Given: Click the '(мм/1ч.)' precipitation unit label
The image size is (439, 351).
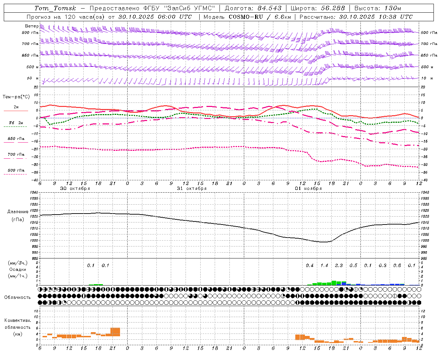Looking at the screenshot, I should pyautogui.click(x=18, y=276).
